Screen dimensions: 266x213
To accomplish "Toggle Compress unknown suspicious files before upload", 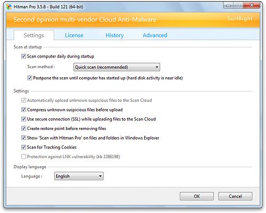I will click(23, 110).
